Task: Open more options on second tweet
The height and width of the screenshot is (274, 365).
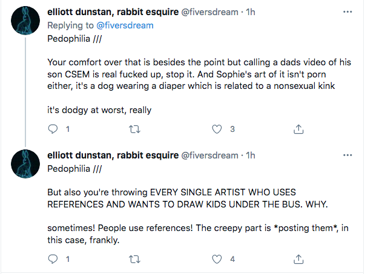Action: pyautogui.click(x=347, y=155)
